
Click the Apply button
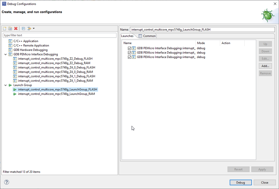(x=262, y=169)
